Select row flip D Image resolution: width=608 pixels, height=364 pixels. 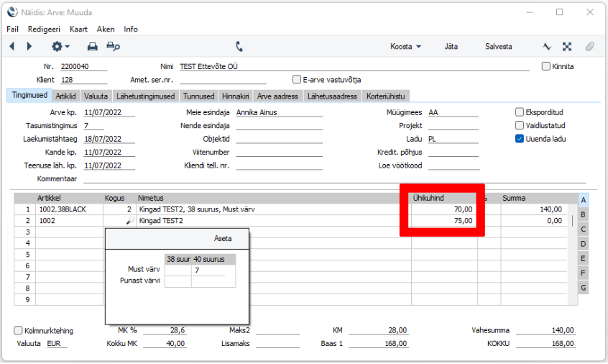pos(583,244)
